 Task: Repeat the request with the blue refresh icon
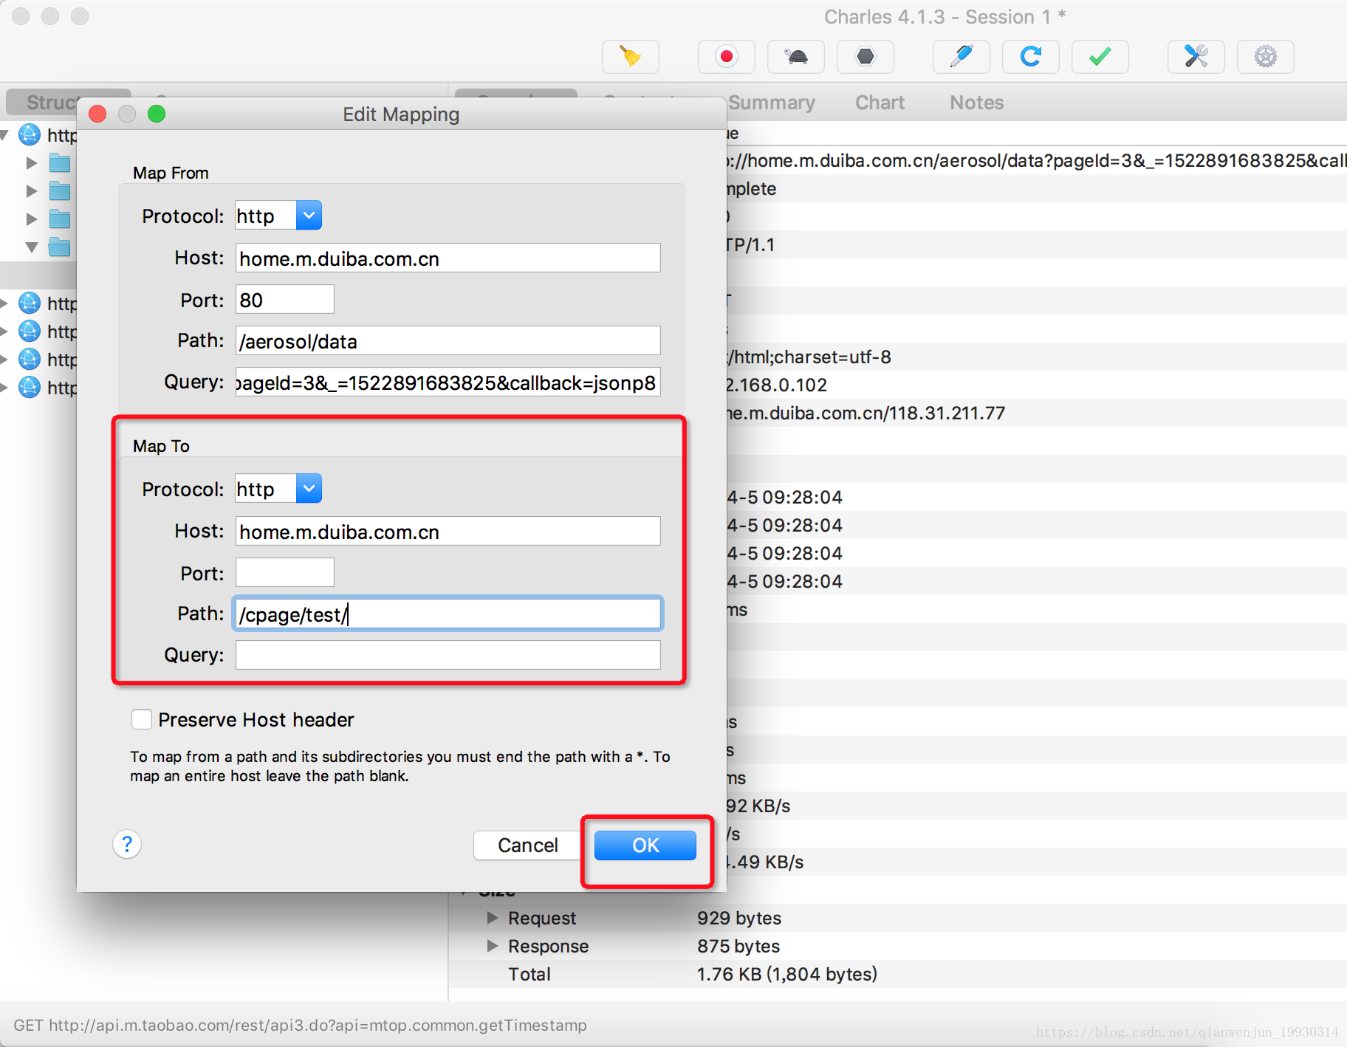click(x=1031, y=57)
